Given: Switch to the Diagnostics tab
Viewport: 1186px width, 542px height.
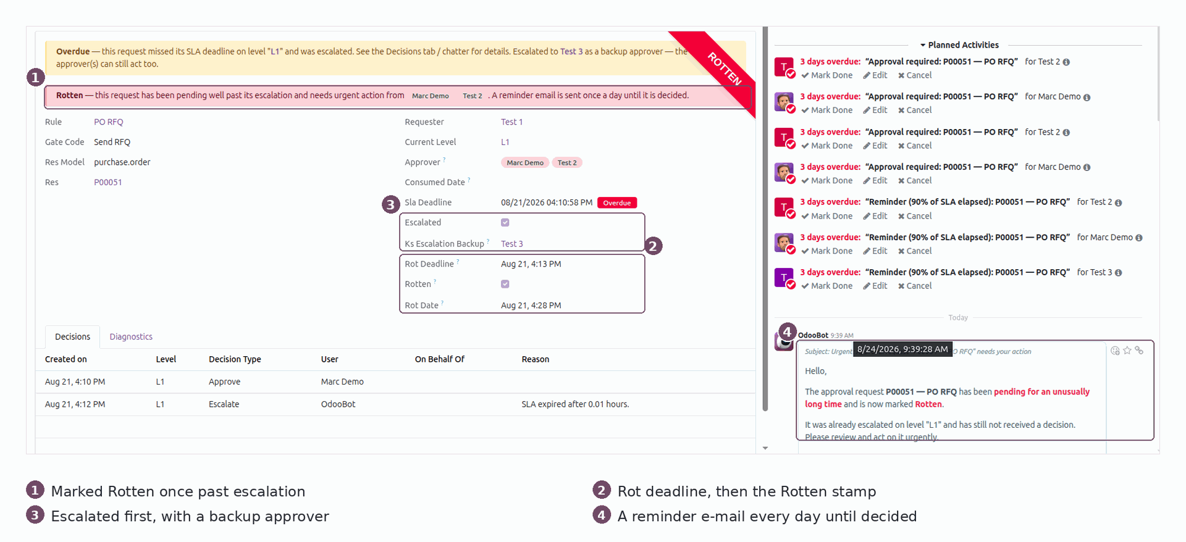Looking at the screenshot, I should (x=131, y=337).
